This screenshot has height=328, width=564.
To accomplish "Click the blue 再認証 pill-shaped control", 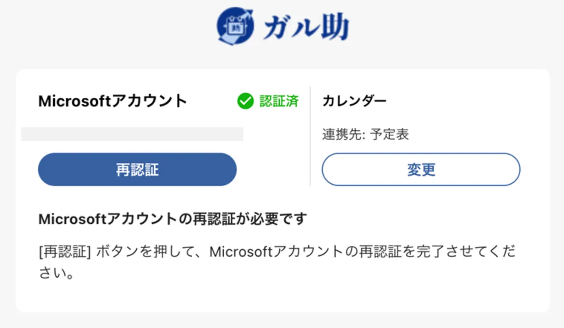I will point(137,169).
